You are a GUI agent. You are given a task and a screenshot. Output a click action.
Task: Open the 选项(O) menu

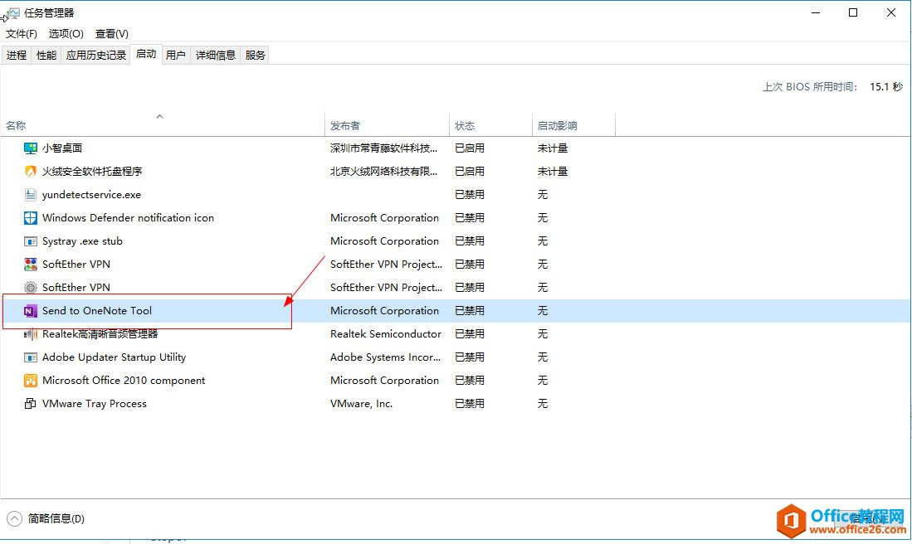66,33
